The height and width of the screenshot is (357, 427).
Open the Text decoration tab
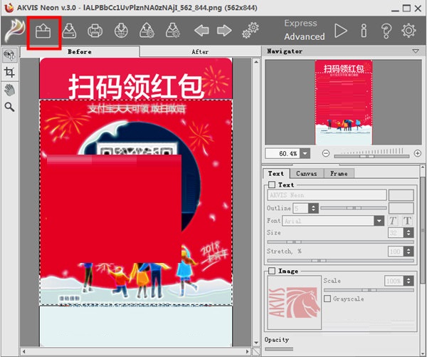click(276, 173)
